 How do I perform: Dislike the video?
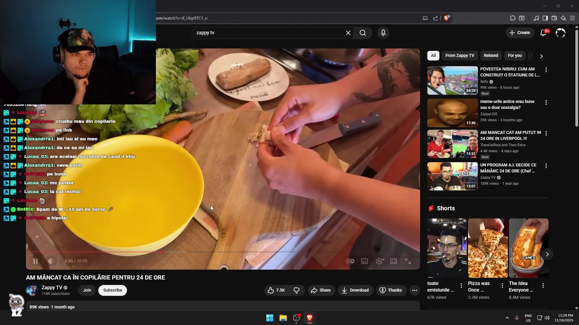[297, 290]
